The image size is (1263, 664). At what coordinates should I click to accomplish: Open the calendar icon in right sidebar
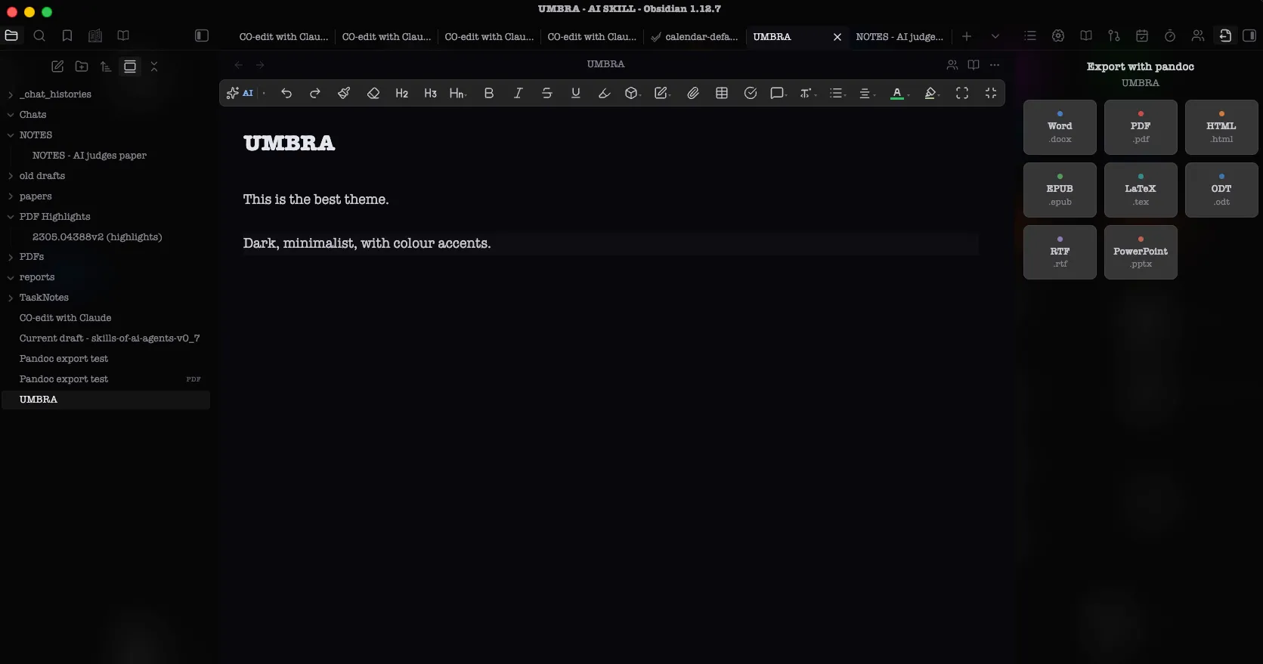pyautogui.click(x=1142, y=36)
